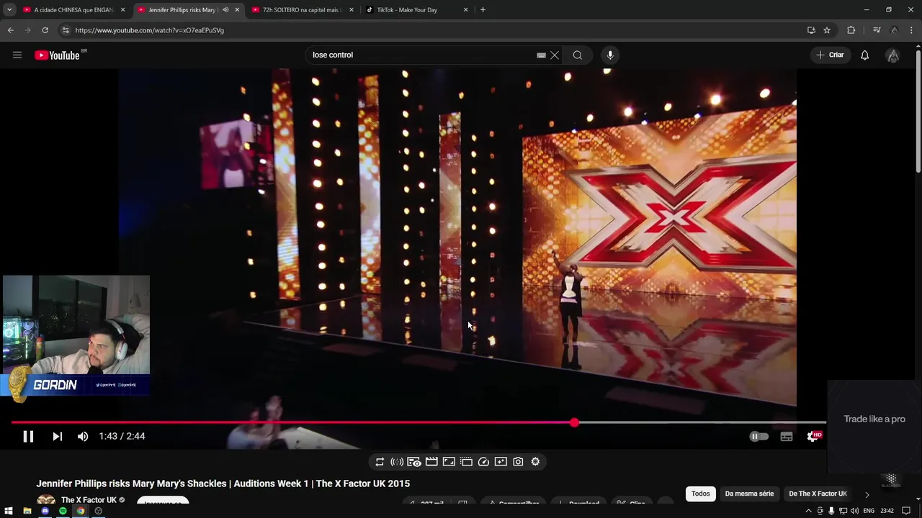Open Spotify from the taskbar
This screenshot has height=518, width=922.
(63, 511)
